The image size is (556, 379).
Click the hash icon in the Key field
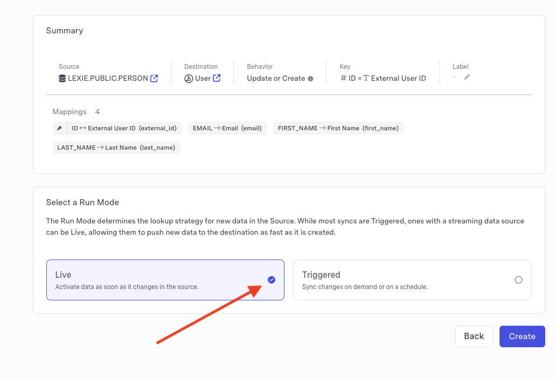tap(344, 79)
